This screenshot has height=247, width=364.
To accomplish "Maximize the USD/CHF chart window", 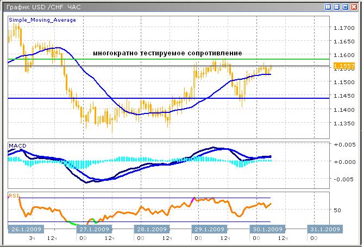I will pos(346,7).
